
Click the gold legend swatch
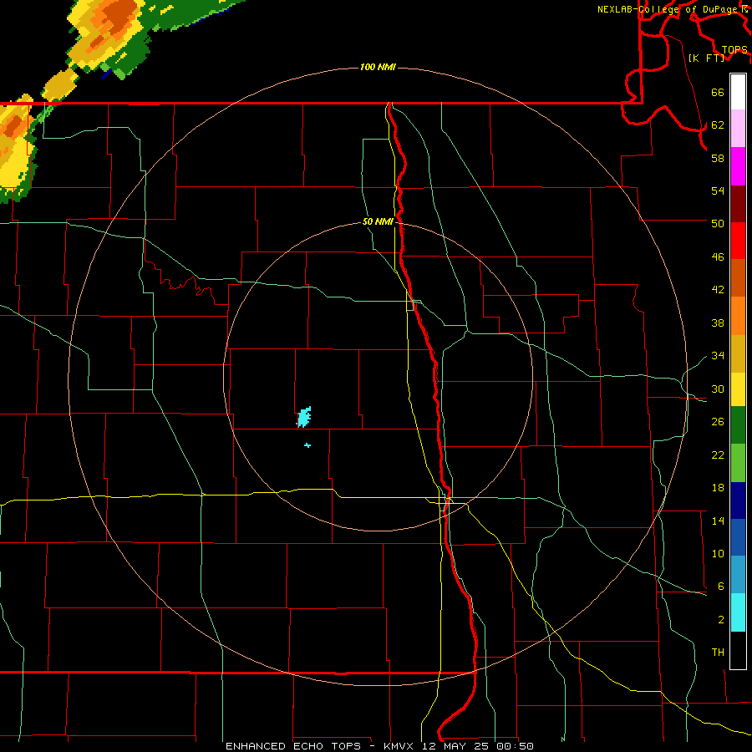coord(738,353)
